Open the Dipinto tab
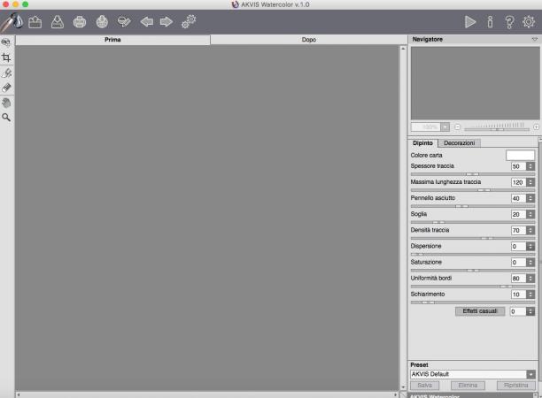Viewport: 542px width, 398px height. [422, 143]
